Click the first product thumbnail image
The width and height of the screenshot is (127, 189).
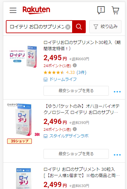pyautogui.click(x=23, y=57)
